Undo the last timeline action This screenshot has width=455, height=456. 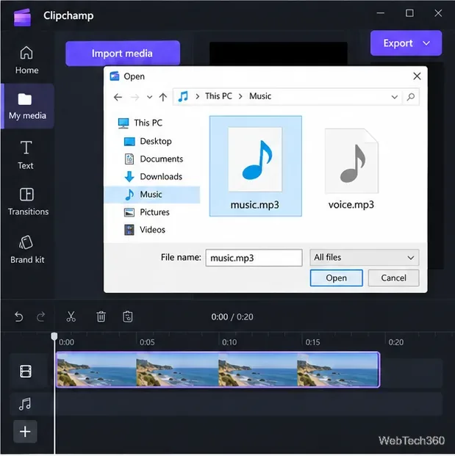click(19, 316)
